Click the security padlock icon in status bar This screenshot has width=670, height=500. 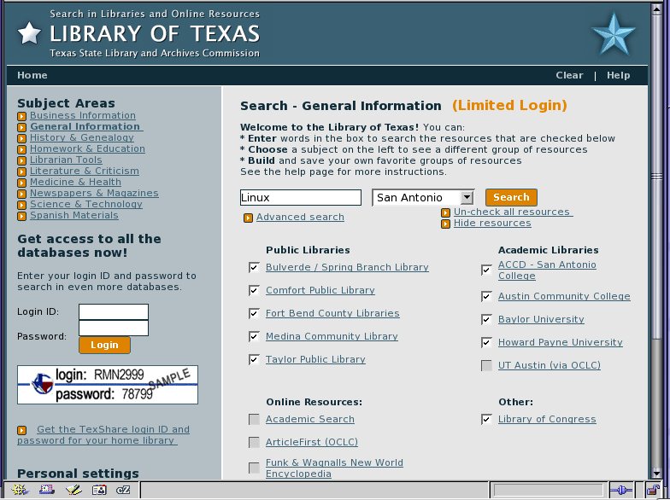pyautogui.click(x=653, y=491)
